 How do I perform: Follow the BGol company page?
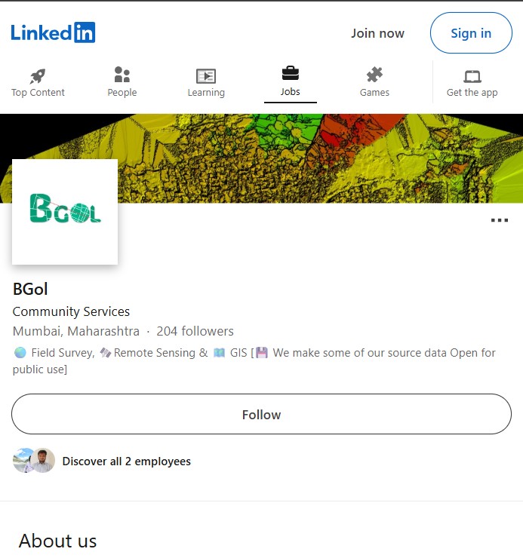(261, 415)
